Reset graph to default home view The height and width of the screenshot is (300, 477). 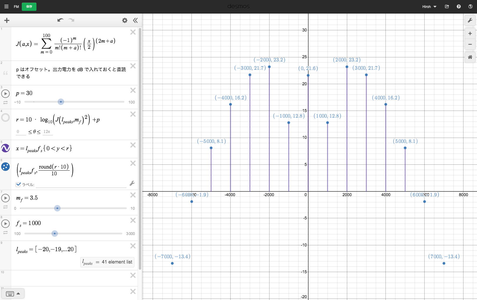click(470, 57)
